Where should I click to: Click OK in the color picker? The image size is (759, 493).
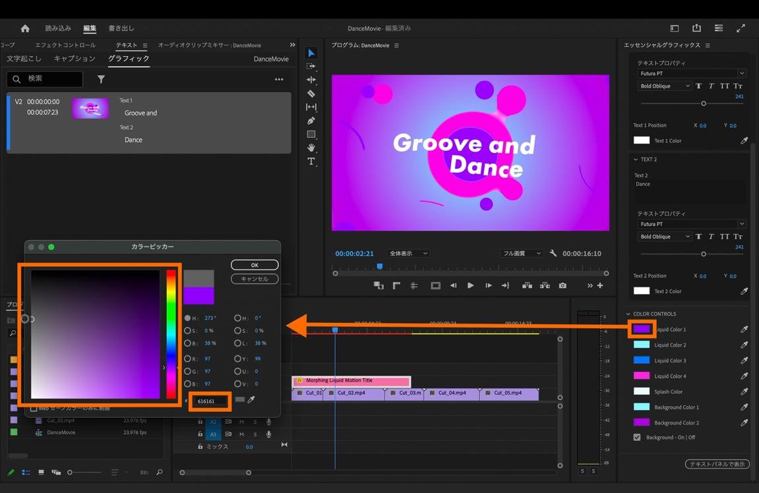pyautogui.click(x=255, y=265)
